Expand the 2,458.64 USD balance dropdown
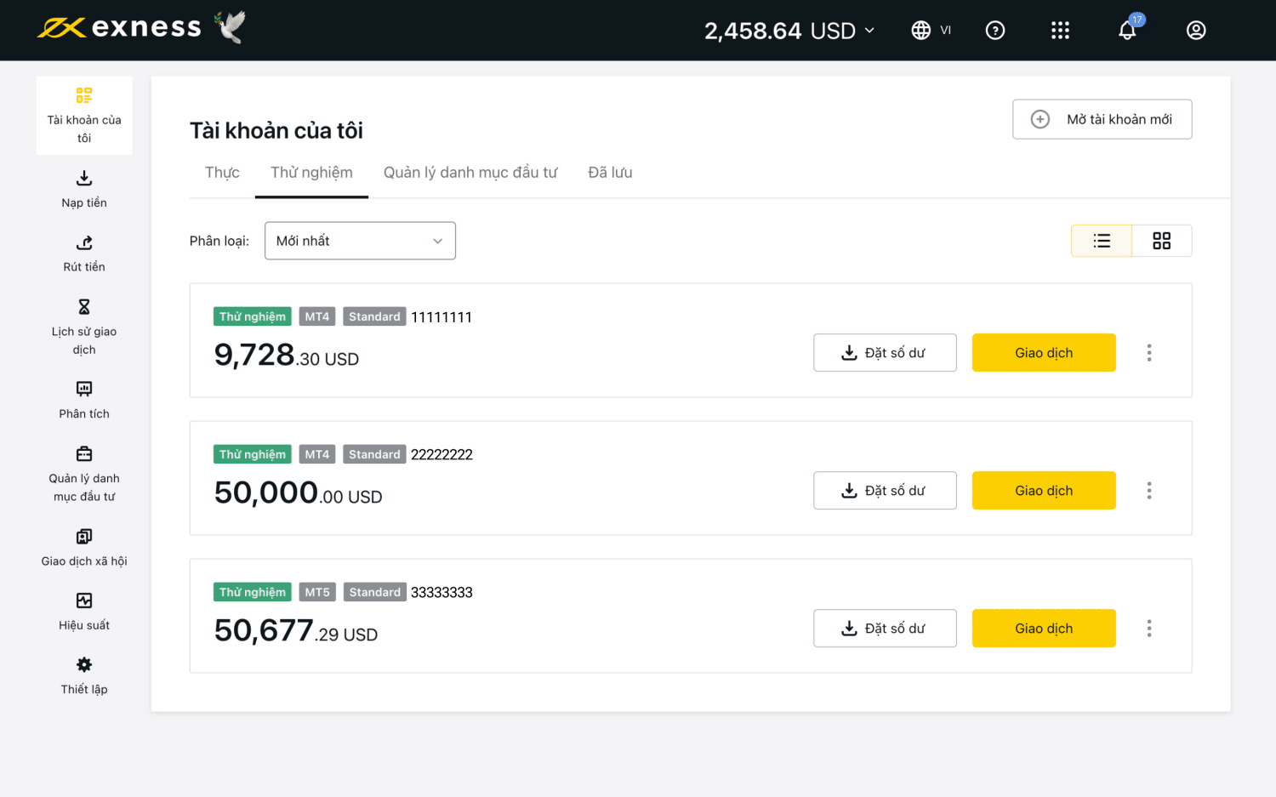The width and height of the screenshot is (1276, 797). coord(789,31)
